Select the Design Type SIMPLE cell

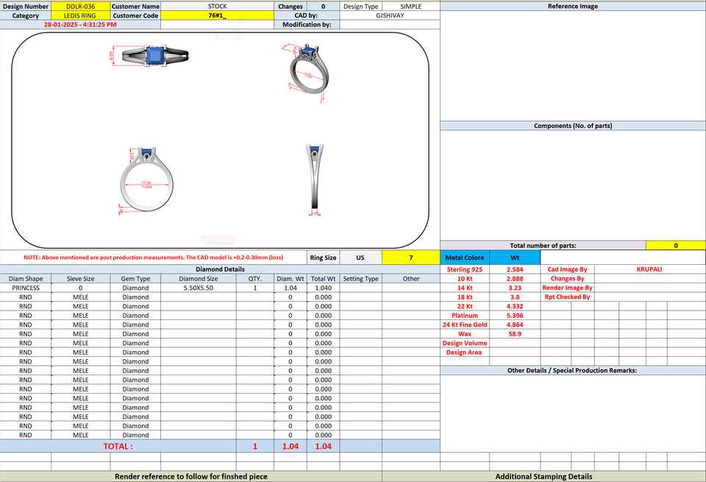tap(410, 7)
